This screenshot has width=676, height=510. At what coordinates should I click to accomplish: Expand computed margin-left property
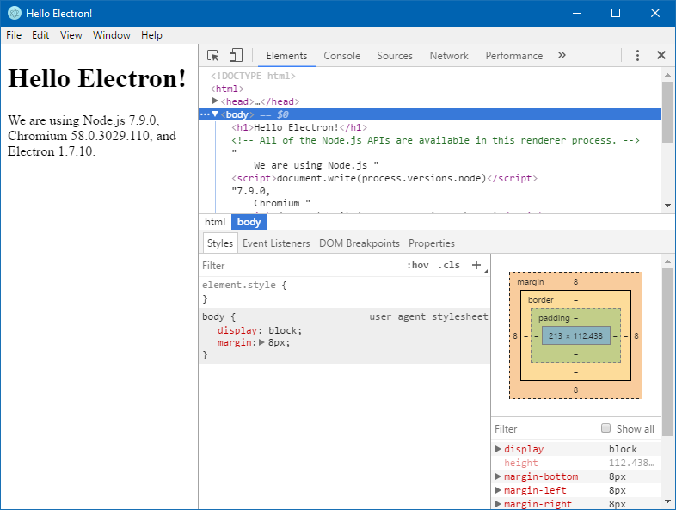tap(498, 490)
